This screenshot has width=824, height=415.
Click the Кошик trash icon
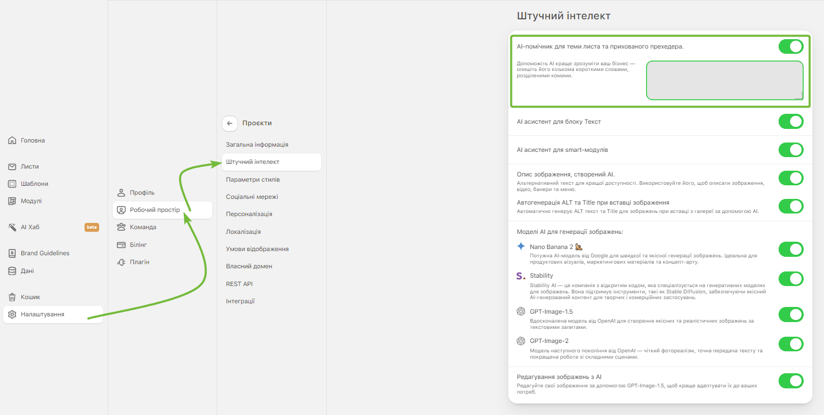(x=13, y=297)
